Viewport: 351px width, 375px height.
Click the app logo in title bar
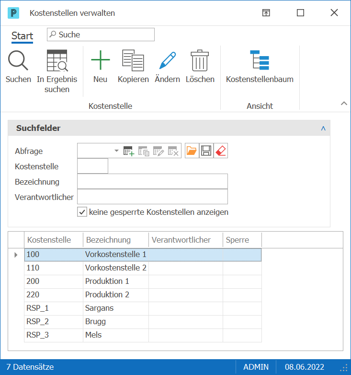click(13, 13)
